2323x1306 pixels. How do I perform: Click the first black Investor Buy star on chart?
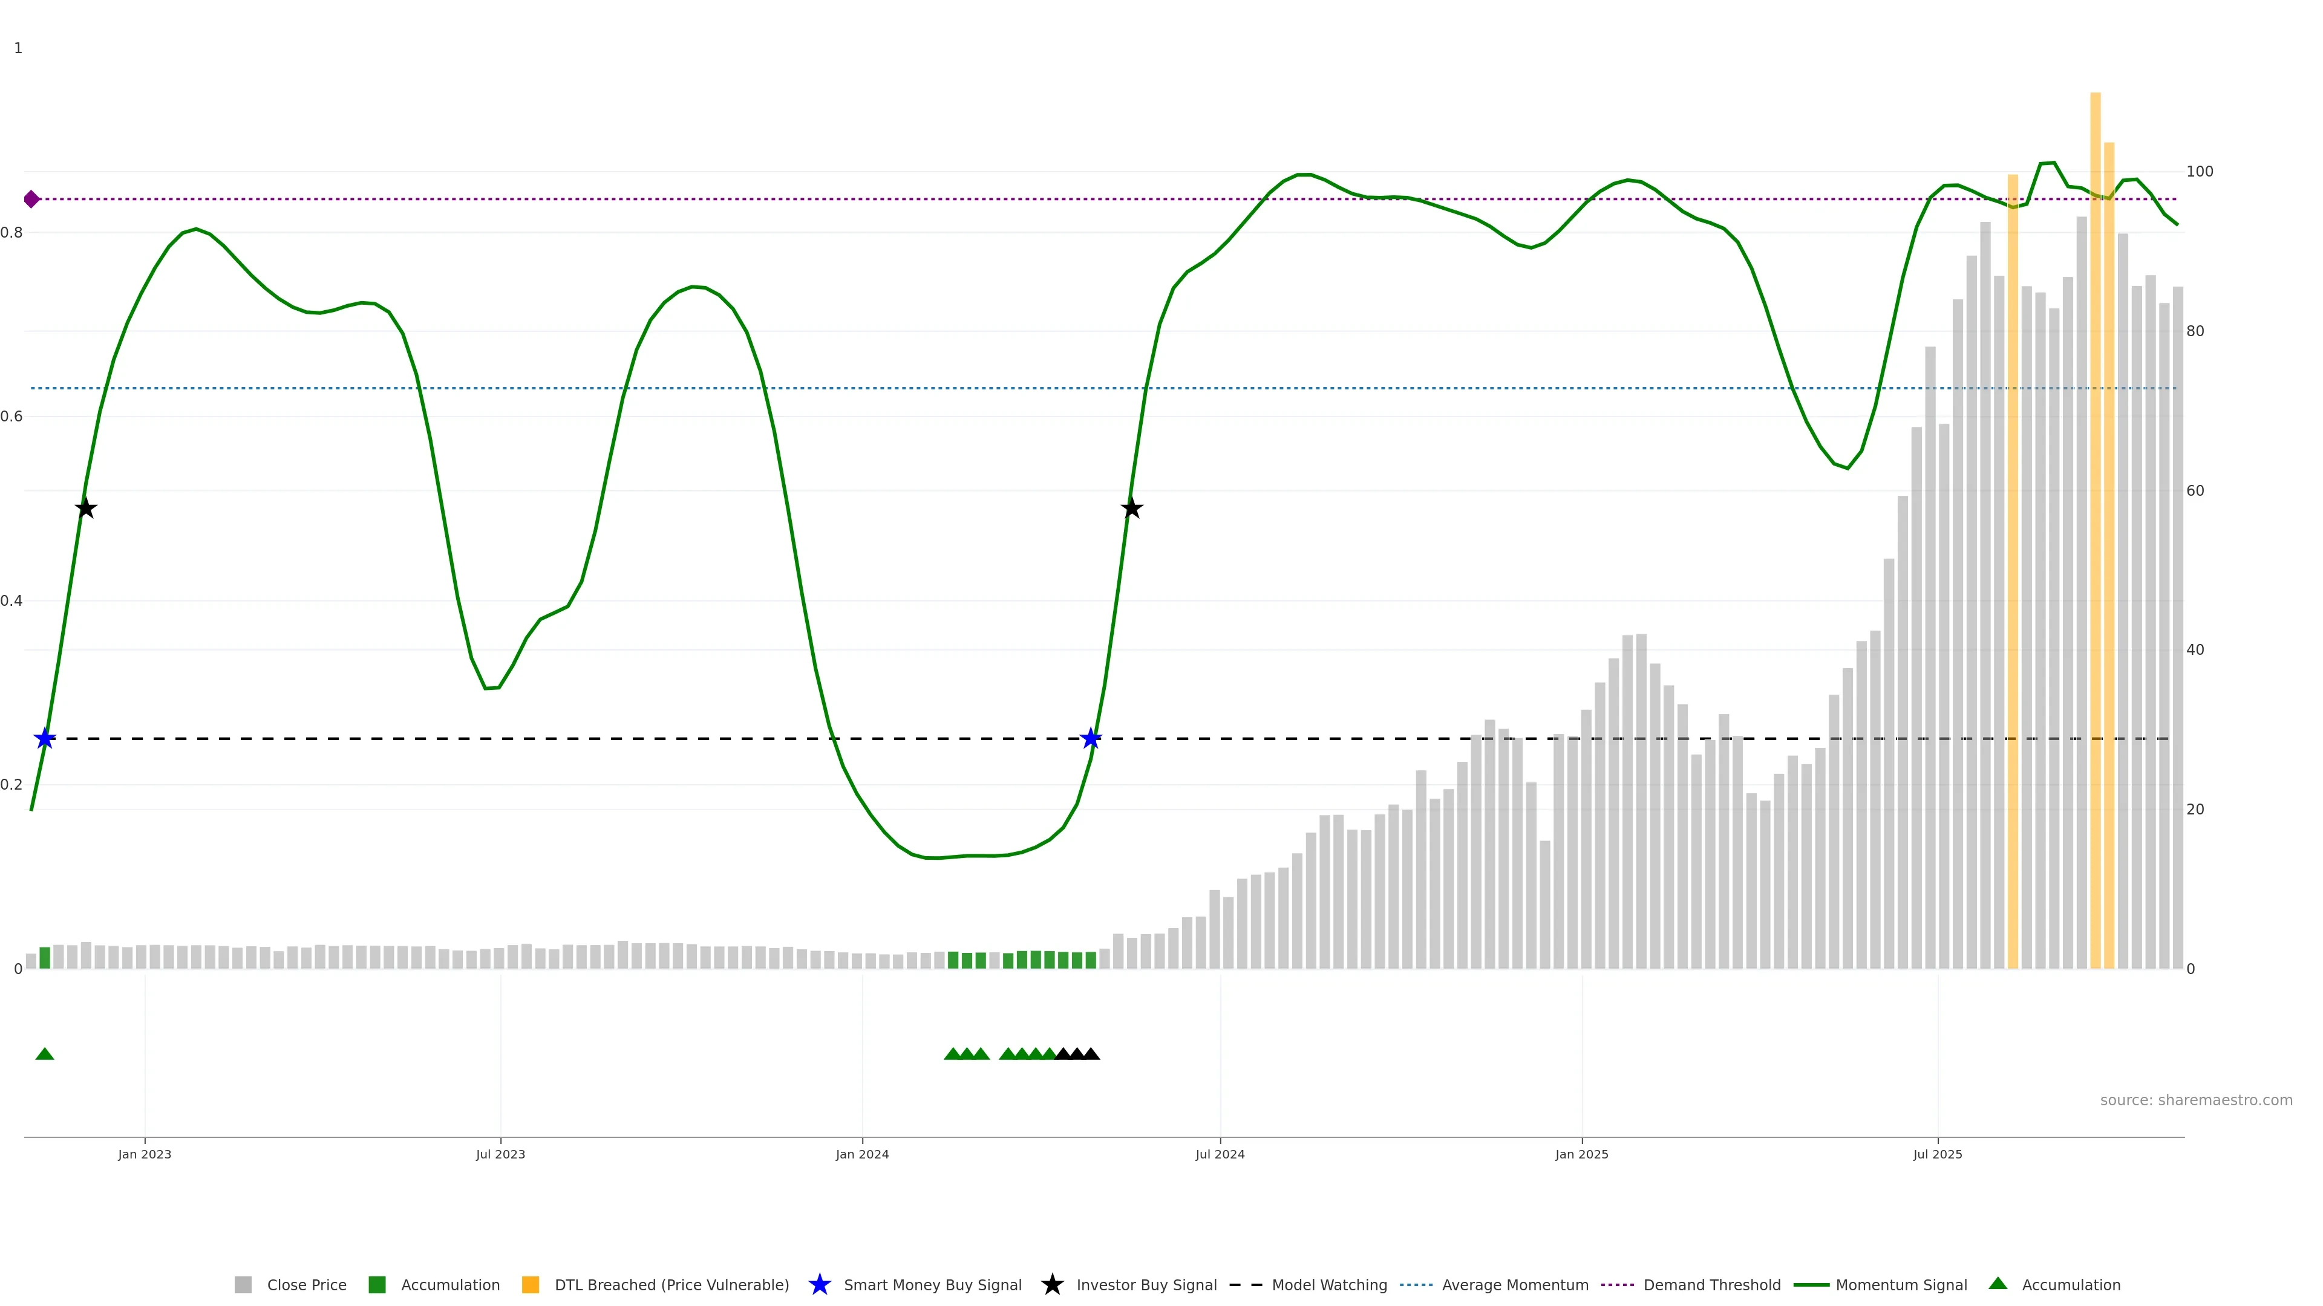coord(86,508)
